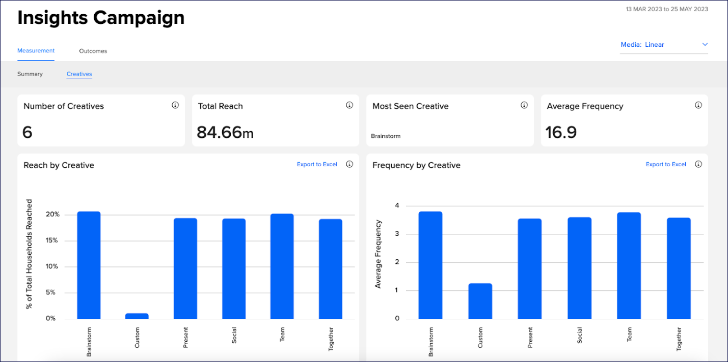Open the Media: Linear dropdown
The image size is (728, 362).
click(x=664, y=45)
